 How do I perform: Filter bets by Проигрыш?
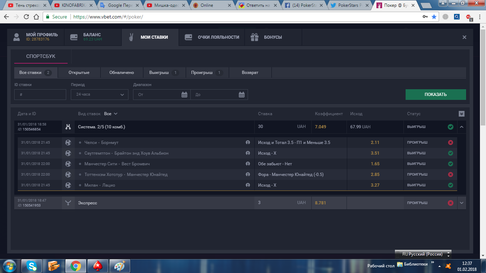coord(207,73)
